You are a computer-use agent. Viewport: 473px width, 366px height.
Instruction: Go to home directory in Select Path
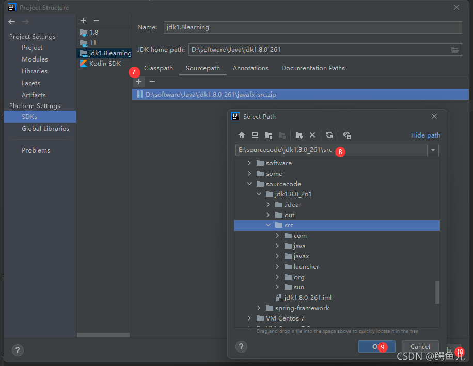click(x=242, y=135)
